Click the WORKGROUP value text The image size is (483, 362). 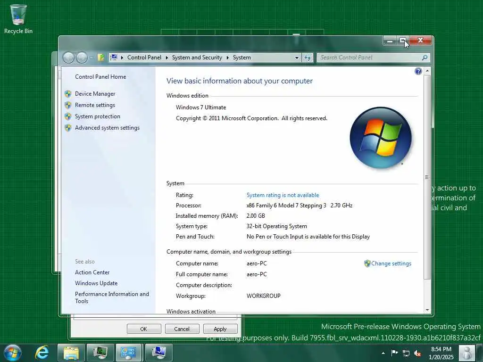click(x=263, y=296)
